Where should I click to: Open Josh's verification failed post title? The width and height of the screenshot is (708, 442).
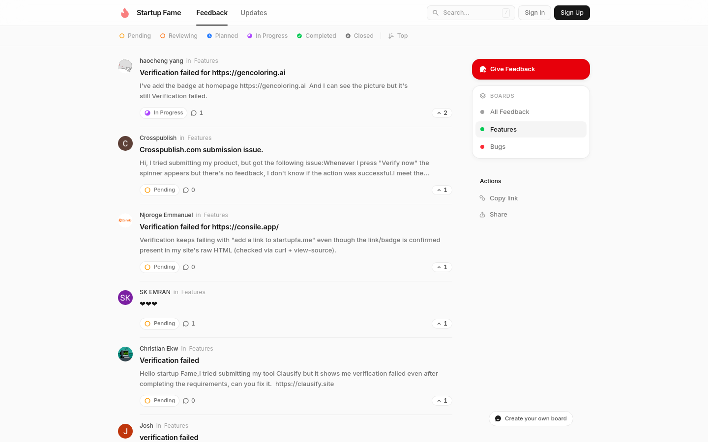(x=169, y=438)
